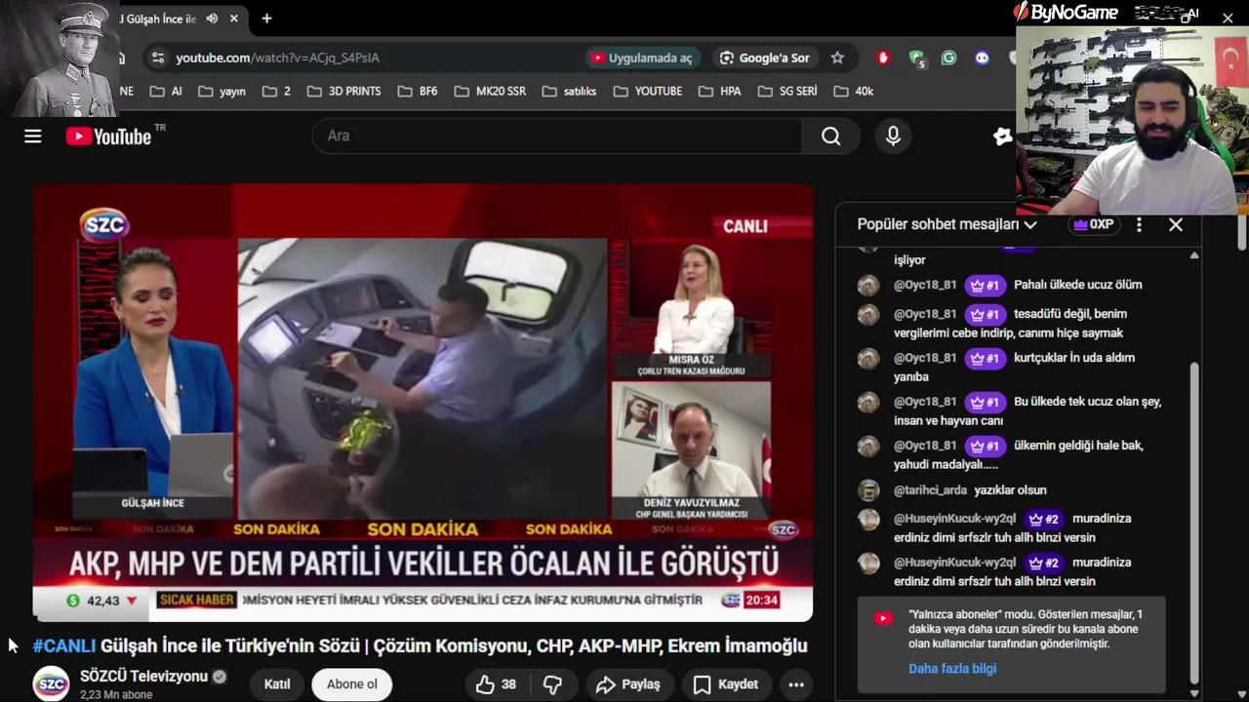Click the YouTube icon in subscribers-only notice
The height and width of the screenshot is (702, 1249).
coord(883,618)
